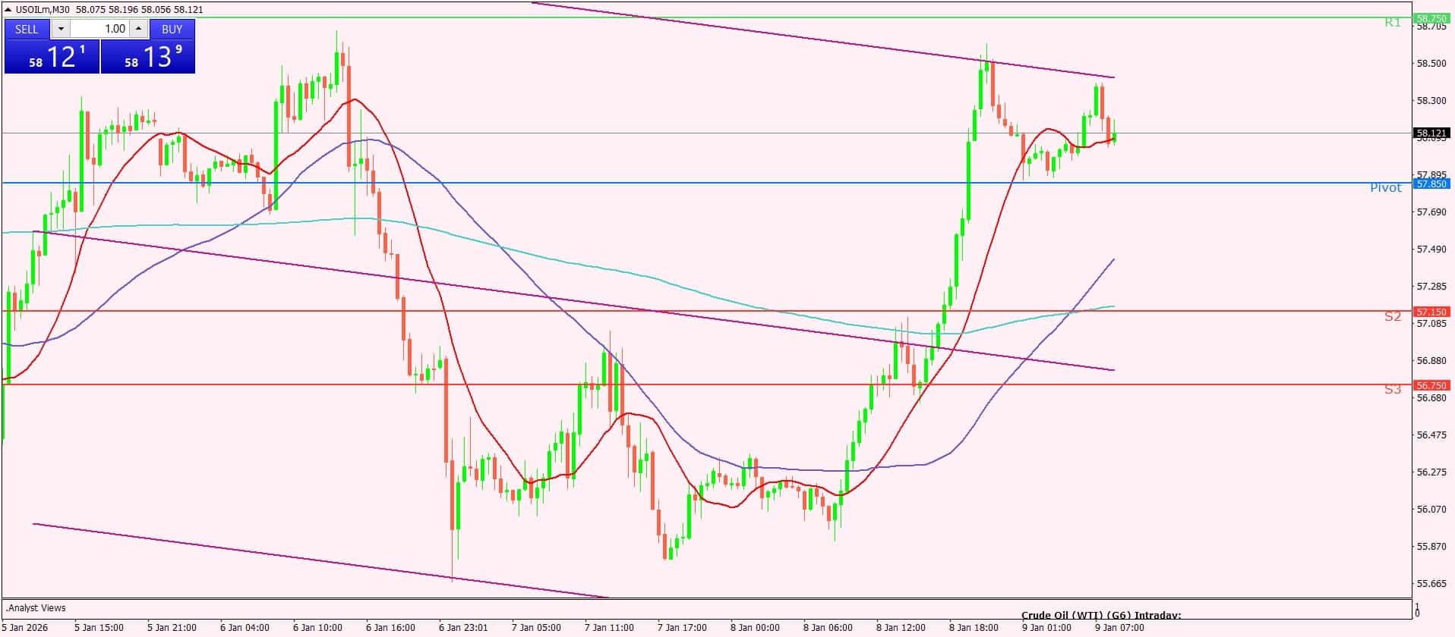Click the 9 Jan 07:00 time label
This screenshot has width=1455, height=637.
point(1119,627)
